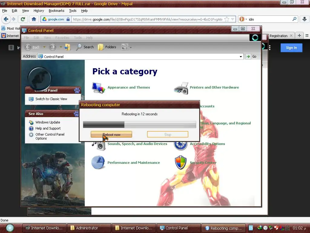The image size is (310, 233).
Task: Go to browser home page
Action: (34, 19)
